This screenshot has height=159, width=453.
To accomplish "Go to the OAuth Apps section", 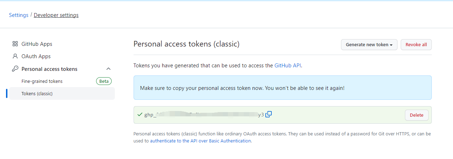I will tap(36, 56).
